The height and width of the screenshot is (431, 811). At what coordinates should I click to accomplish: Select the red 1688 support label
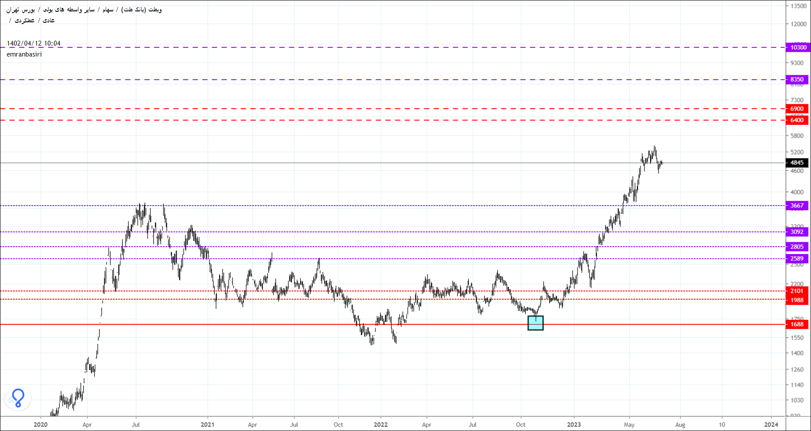click(x=797, y=324)
